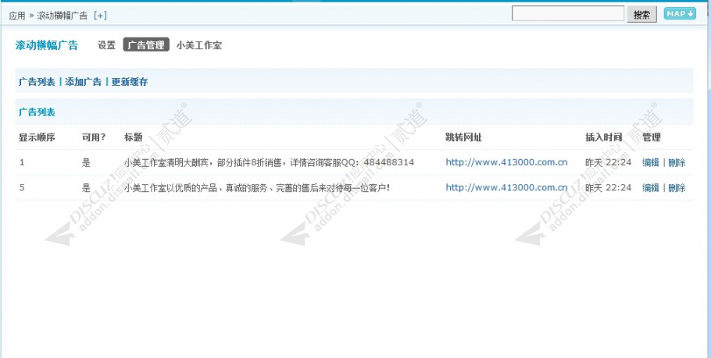711x358 pixels.
Task: Click 是 in the order 5 row
Action: (86, 188)
